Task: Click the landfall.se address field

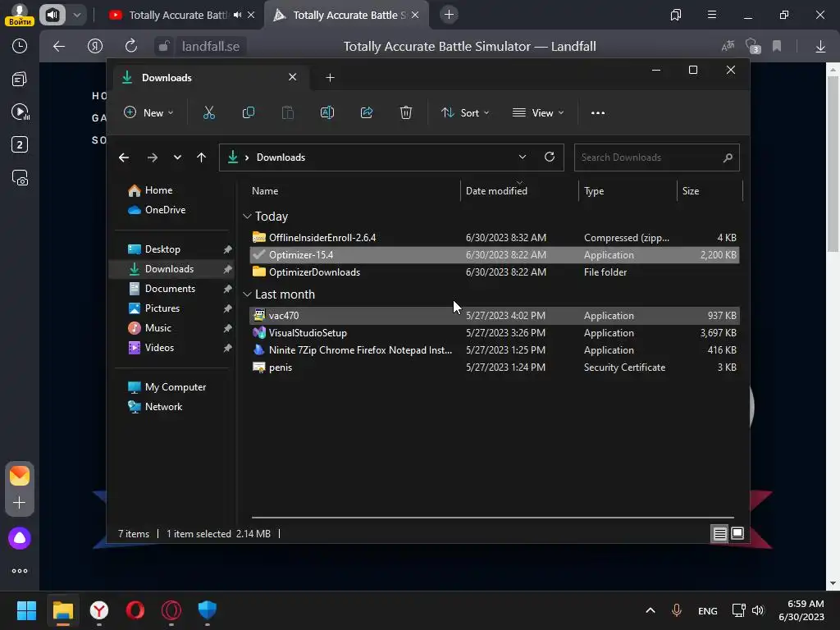Action: coord(211,47)
